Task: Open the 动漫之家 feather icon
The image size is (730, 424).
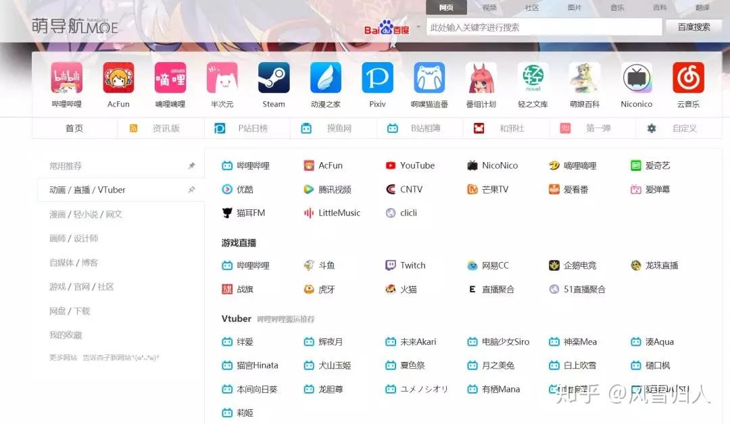Action: tap(325, 78)
